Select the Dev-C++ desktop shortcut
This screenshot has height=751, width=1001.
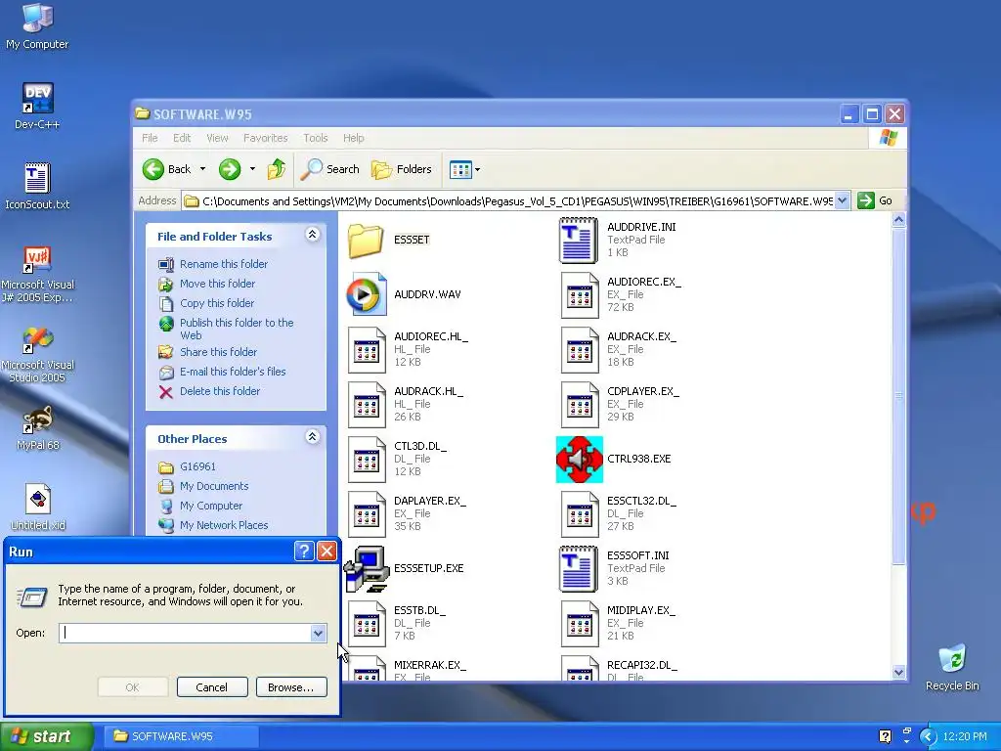[x=37, y=106]
